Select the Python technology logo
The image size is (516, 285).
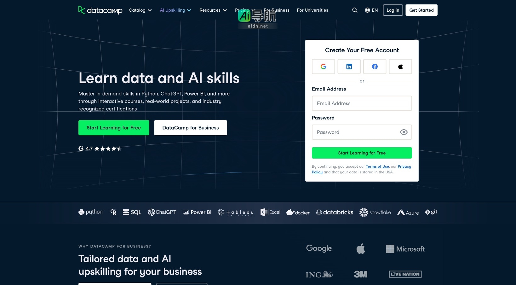point(91,212)
